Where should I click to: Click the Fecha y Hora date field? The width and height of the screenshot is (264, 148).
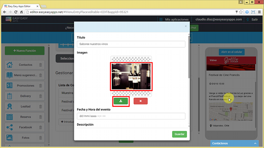131,116
